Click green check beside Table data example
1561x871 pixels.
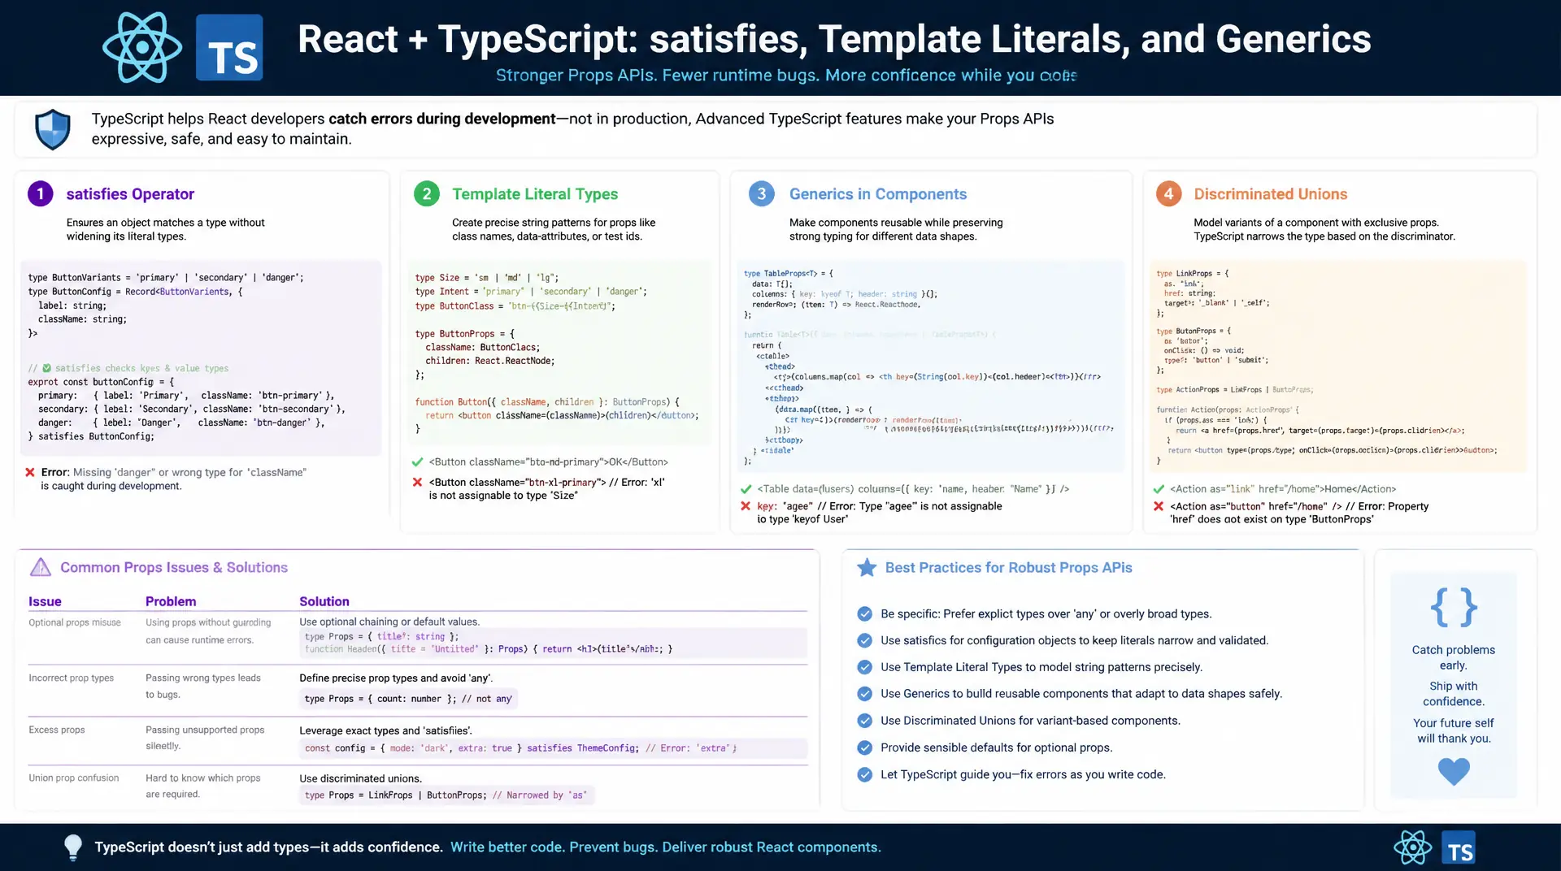point(746,489)
